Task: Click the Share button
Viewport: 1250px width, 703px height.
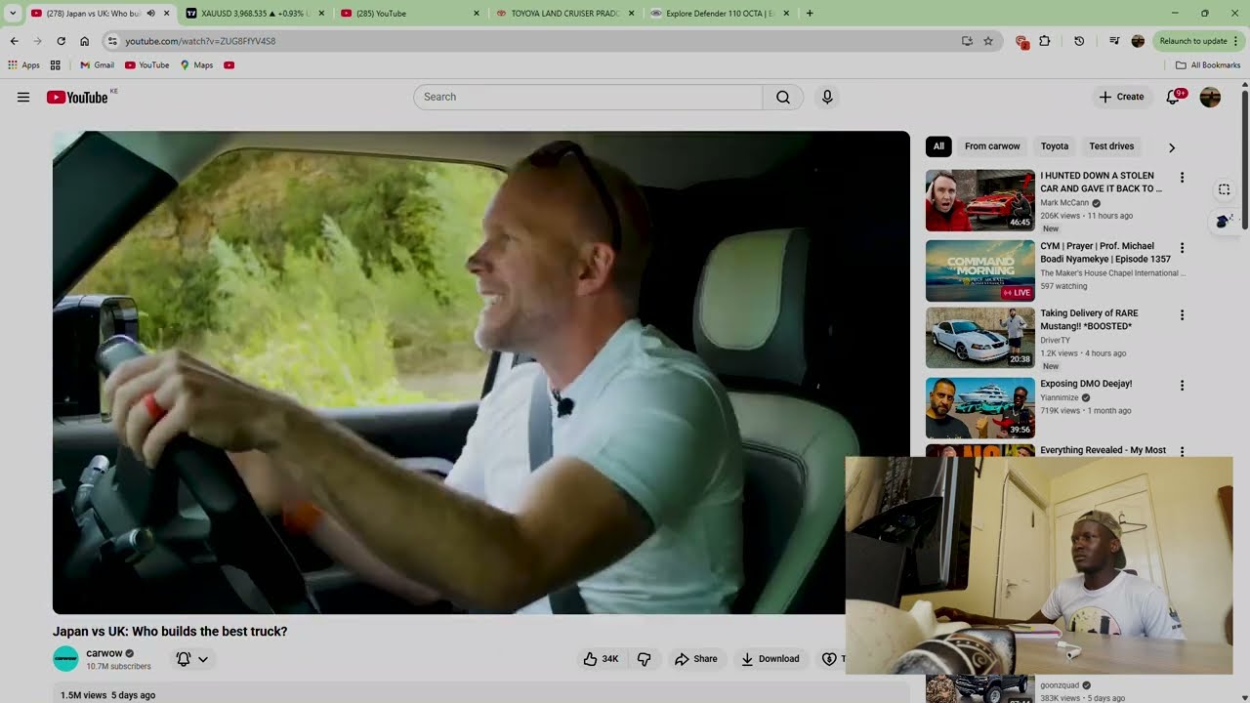Action: click(696, 659)
